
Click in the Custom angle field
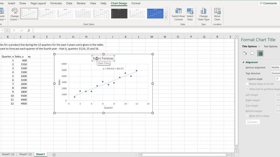[277, 79]
